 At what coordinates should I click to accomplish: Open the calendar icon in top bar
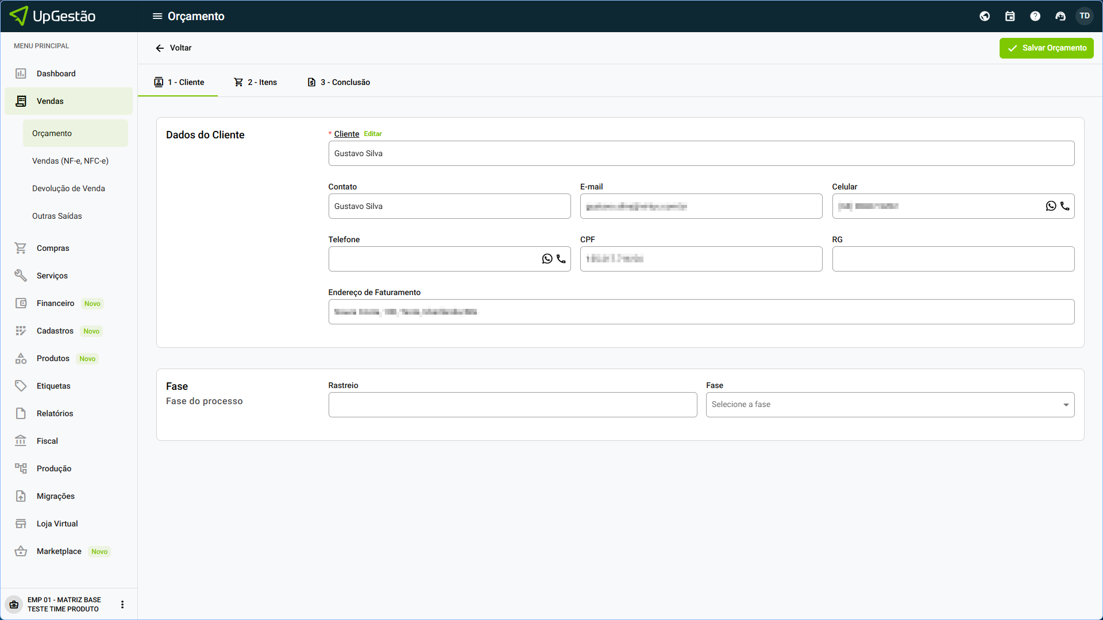pos(1010,16)
